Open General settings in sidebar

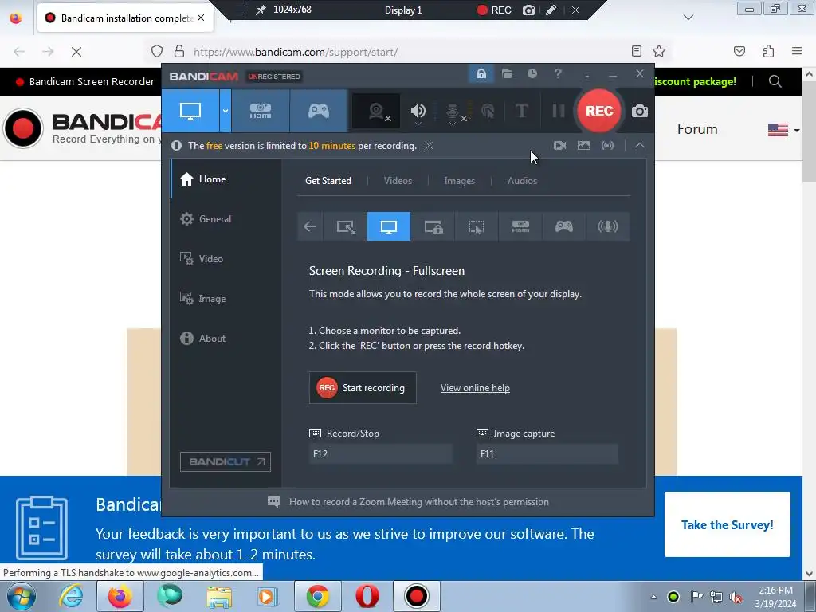226,219
